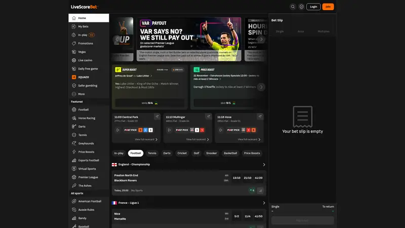The width and height of the screenshot is (405, 228).
Task: Click the Darts icon in sidebar
Action: [x=74, y=126]
